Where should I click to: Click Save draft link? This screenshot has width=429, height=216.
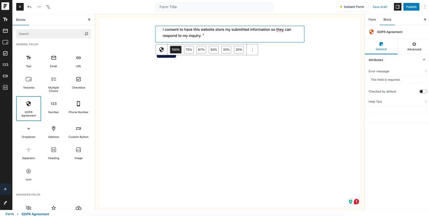tap(380, 7)
